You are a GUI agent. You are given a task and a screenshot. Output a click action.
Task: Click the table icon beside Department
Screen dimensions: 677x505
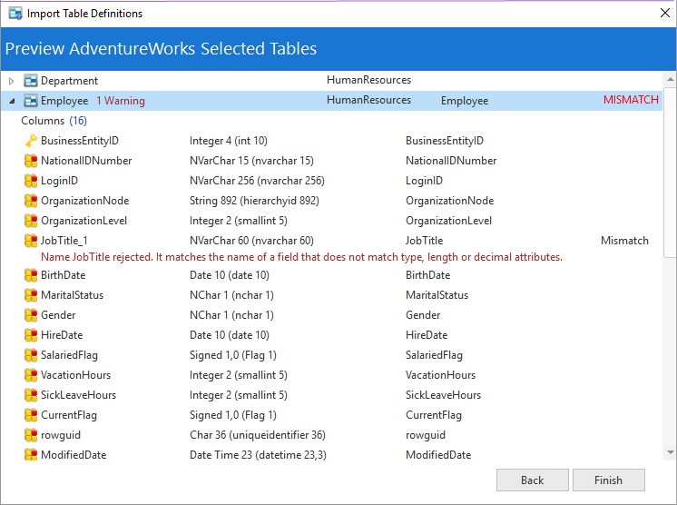(31, 81)
